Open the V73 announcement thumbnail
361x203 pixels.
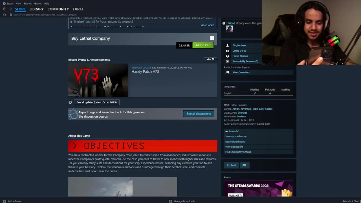[98, 80]
